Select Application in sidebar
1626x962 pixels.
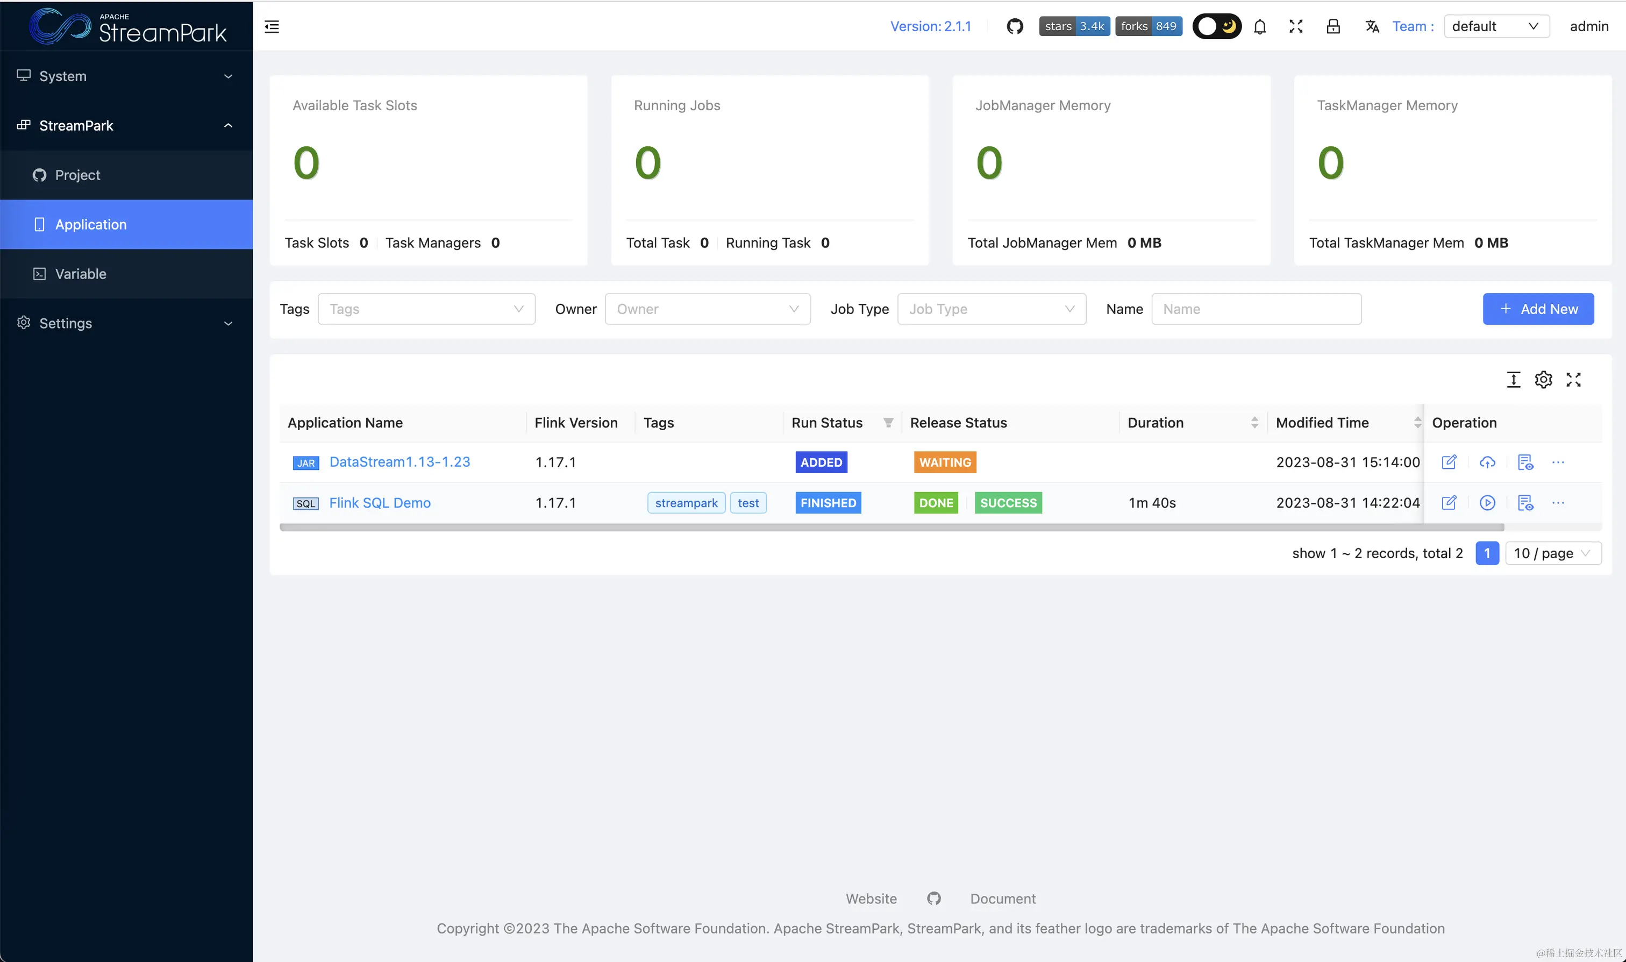coord(126,224)
